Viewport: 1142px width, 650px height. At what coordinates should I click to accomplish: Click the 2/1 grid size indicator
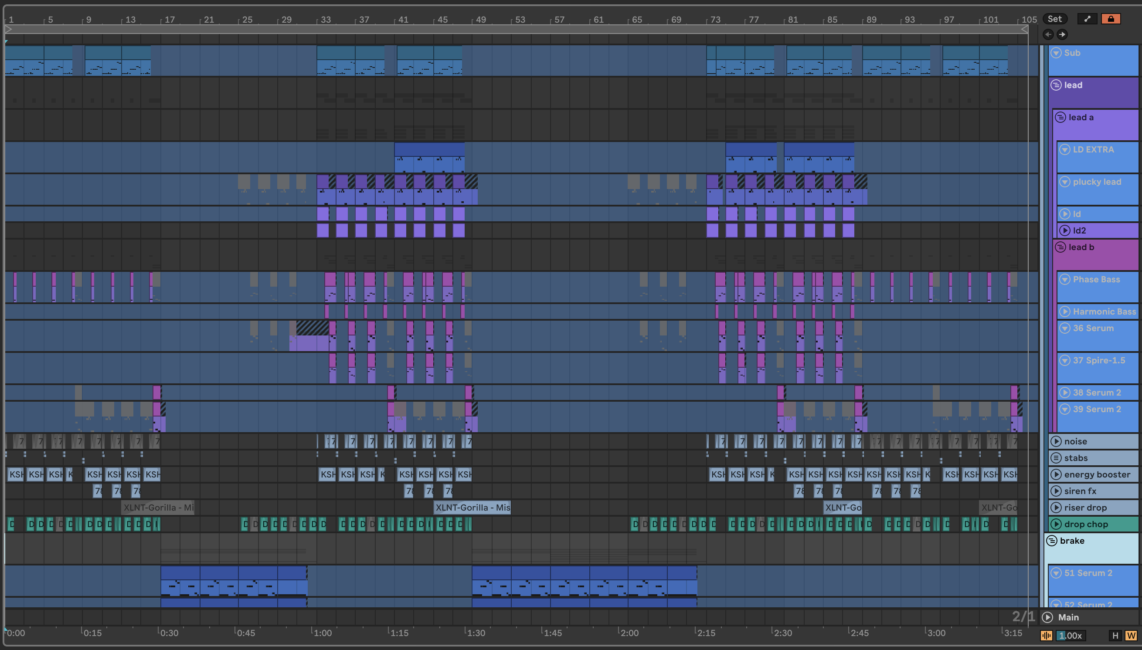(x=1023, y=616)
